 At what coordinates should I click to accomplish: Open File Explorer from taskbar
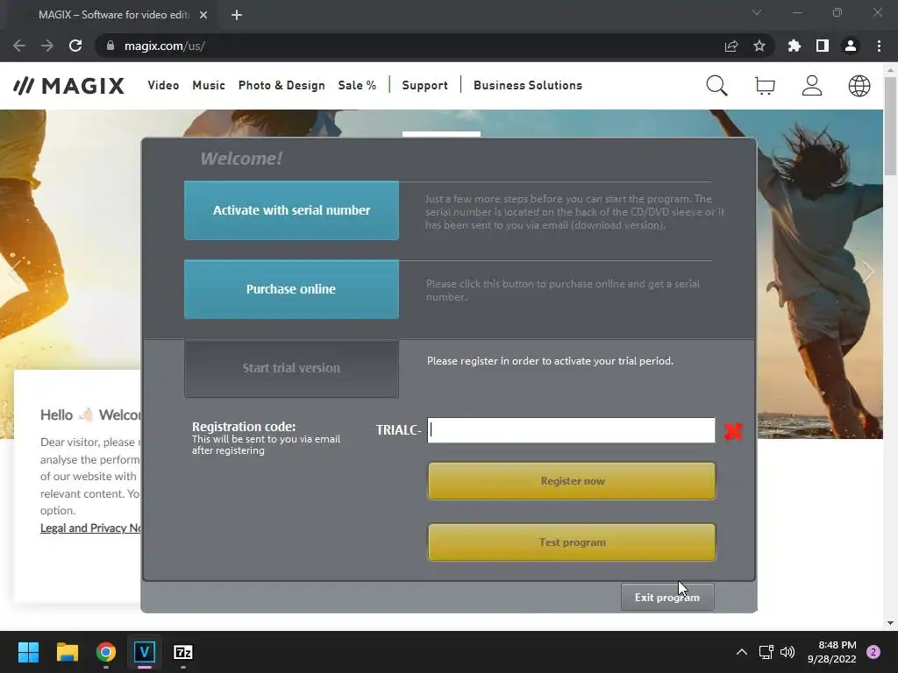pos(67,652)
